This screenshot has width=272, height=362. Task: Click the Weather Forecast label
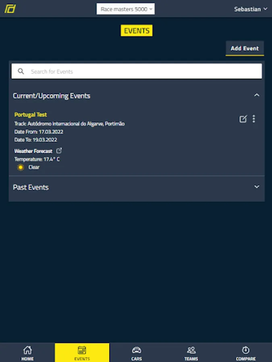33,151
